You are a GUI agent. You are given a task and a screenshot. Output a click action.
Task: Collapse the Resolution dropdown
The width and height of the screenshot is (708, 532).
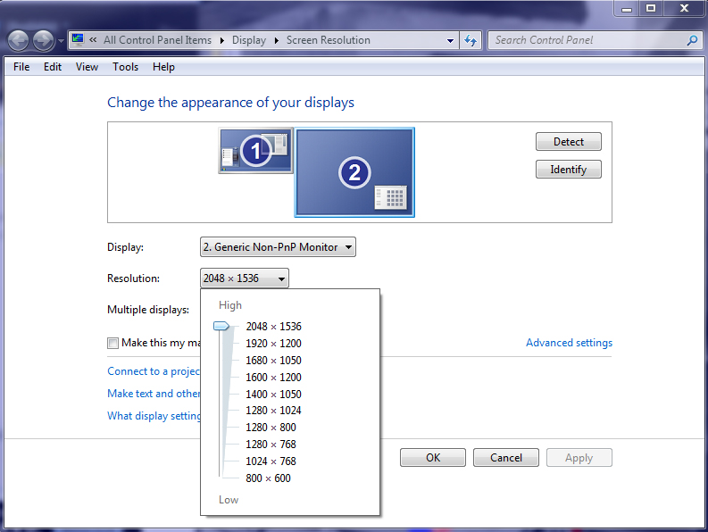point(245,278)
